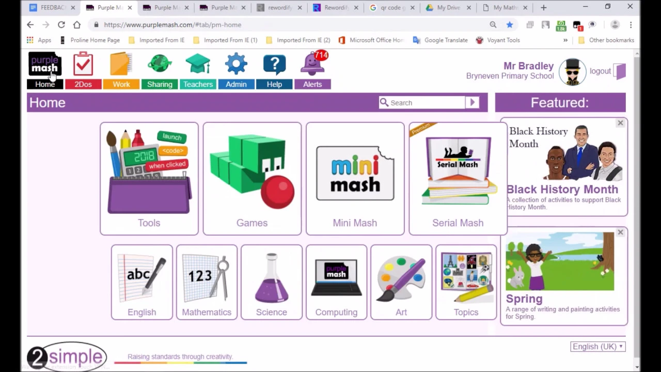Open the Proline Home Page bookmark
The width and height of the screenshot is (661, 372).
[90, 40]
